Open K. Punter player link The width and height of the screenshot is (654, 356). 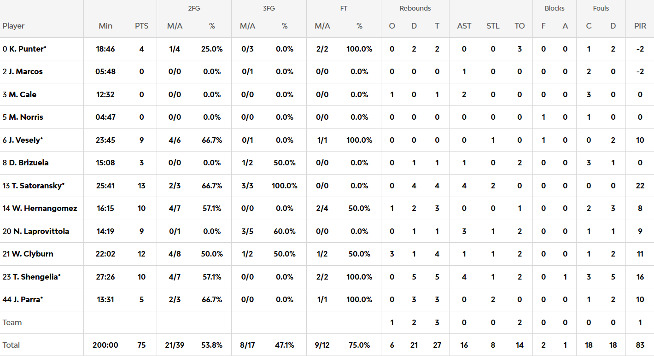27,49
